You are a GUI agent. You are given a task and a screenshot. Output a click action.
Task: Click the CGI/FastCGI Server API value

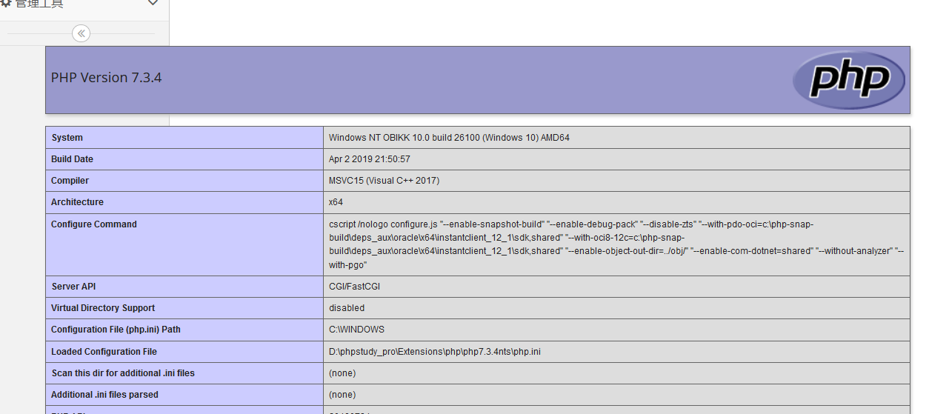click(354, 287)
